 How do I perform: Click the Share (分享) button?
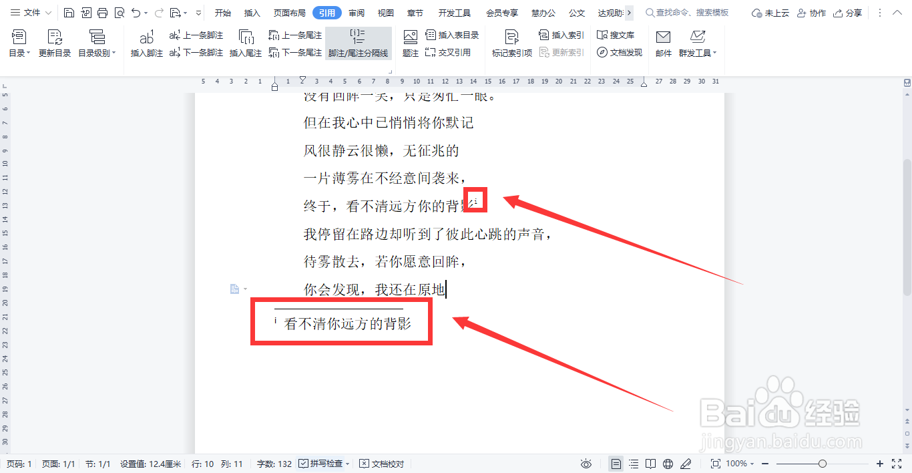848,13
